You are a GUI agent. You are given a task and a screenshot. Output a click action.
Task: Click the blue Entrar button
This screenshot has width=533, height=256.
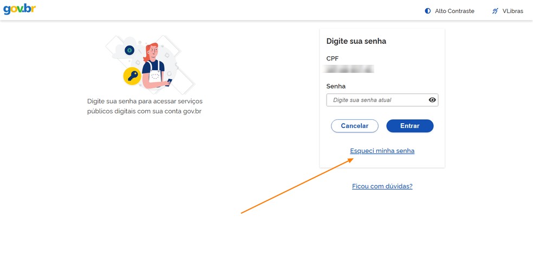pos(410,126)
